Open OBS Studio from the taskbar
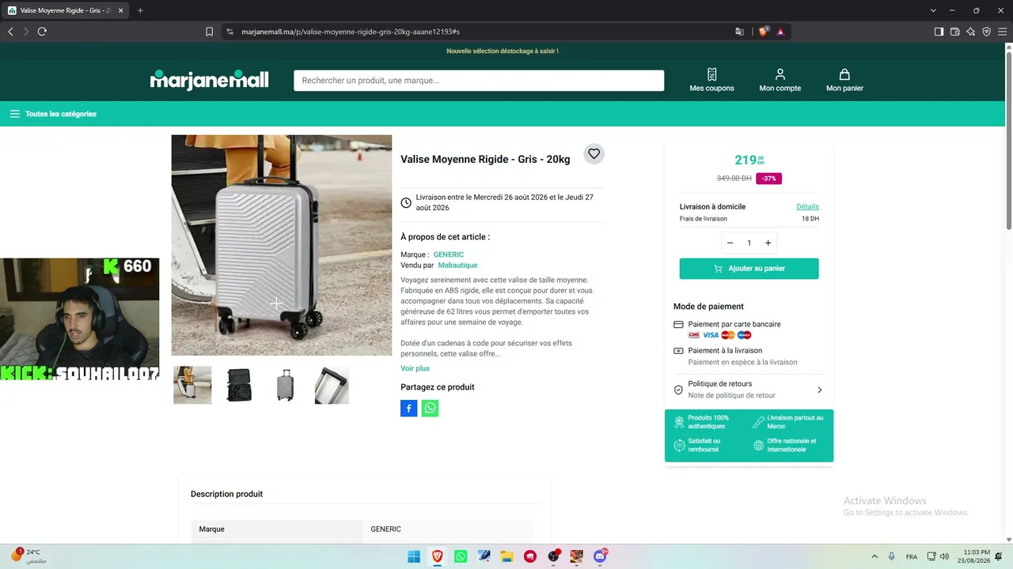Image resolution: width=1013 pixels, height=569 pixels. (553, 556)
